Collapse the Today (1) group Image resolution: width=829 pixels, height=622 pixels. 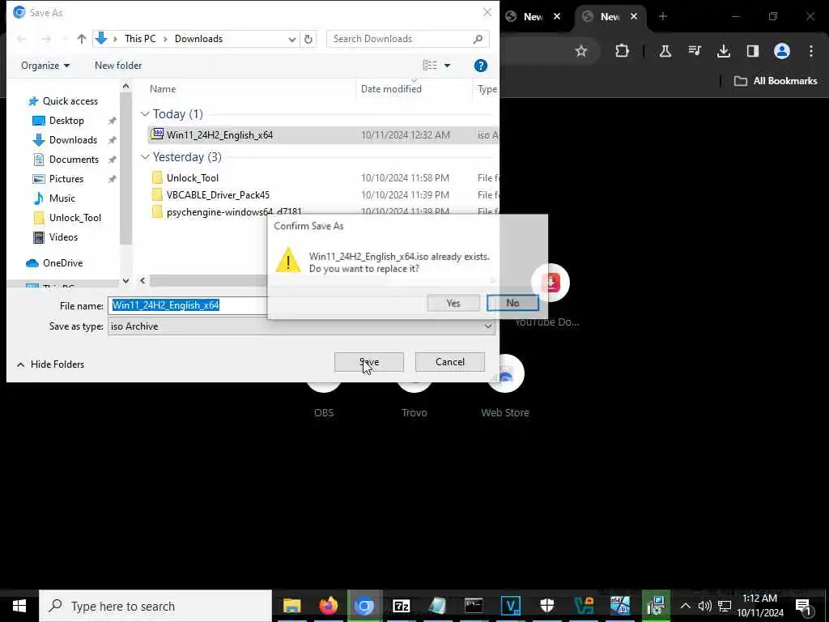point(145,114)
